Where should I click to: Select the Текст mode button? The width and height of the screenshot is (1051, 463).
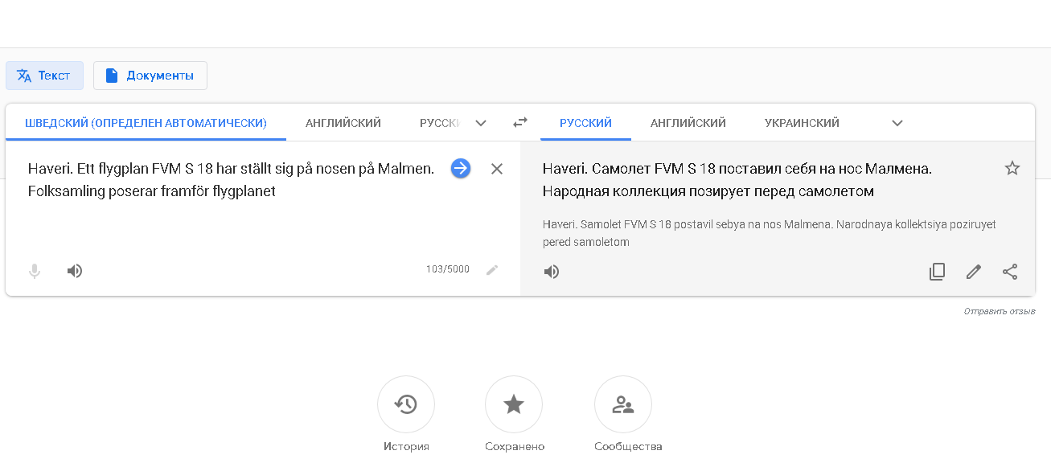point(44,76)
